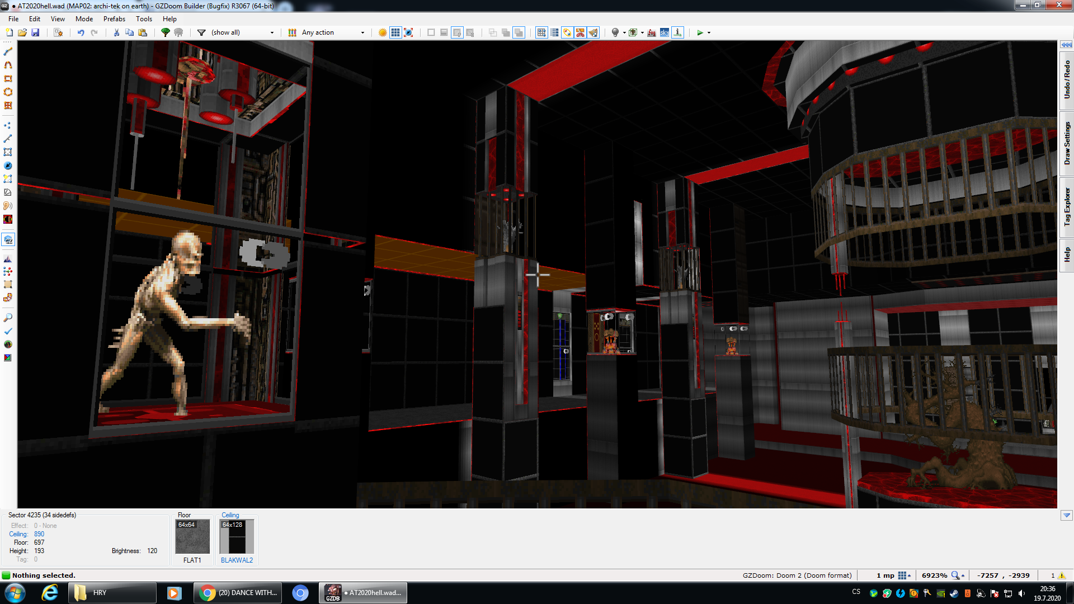The width and height of the screenshot is (1074, 604).
Task: Open the Edit menu
Action: click(35, 18)
